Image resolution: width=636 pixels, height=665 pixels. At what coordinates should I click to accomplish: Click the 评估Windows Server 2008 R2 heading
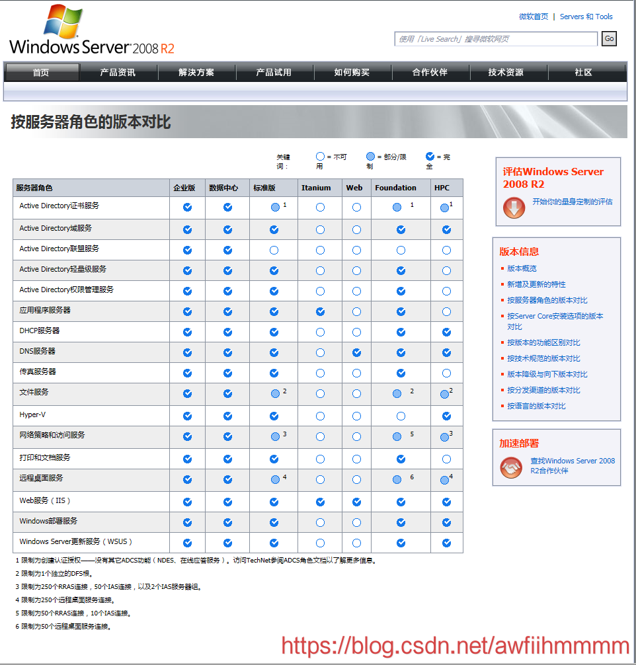click(553, 178)
